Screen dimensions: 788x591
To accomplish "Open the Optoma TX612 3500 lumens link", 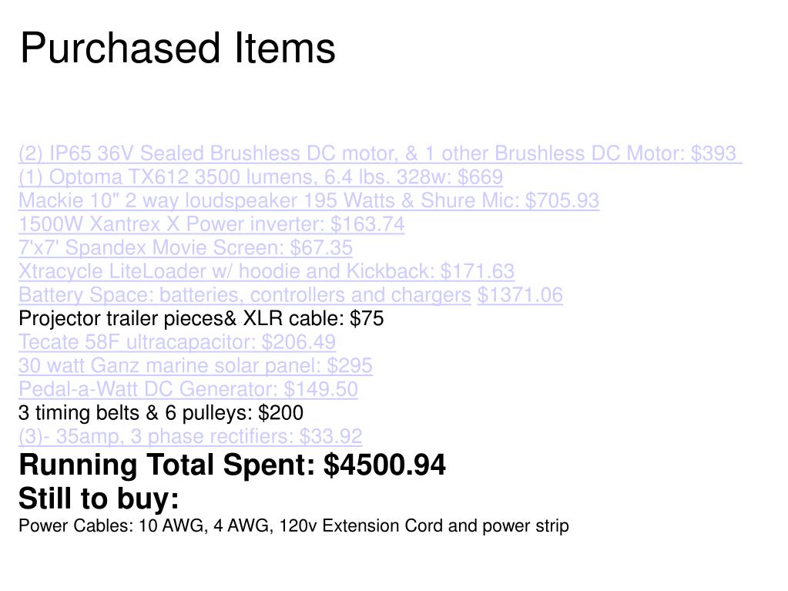I will 261,177.
